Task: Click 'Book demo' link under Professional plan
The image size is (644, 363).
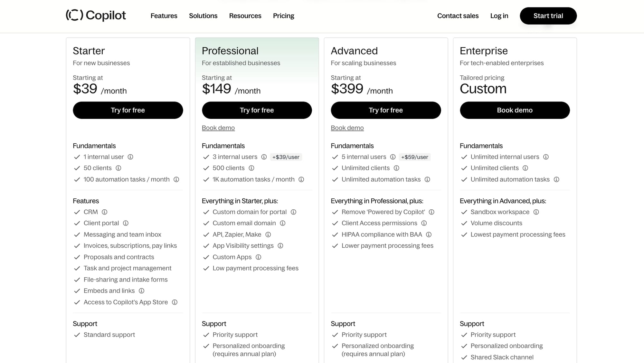Action: point(218,128)
